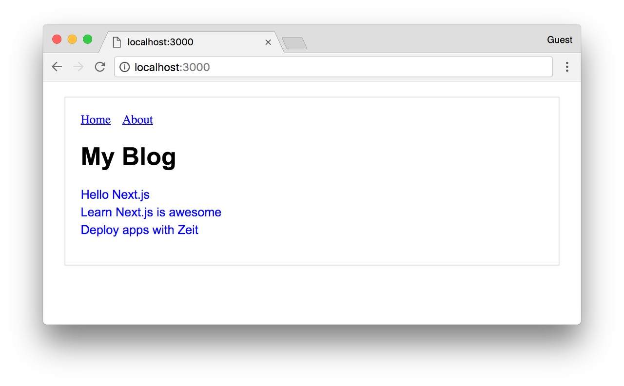This screenshot has height=386, width=624.
Task: View site information via info icon
Action: tap(125, 67)
